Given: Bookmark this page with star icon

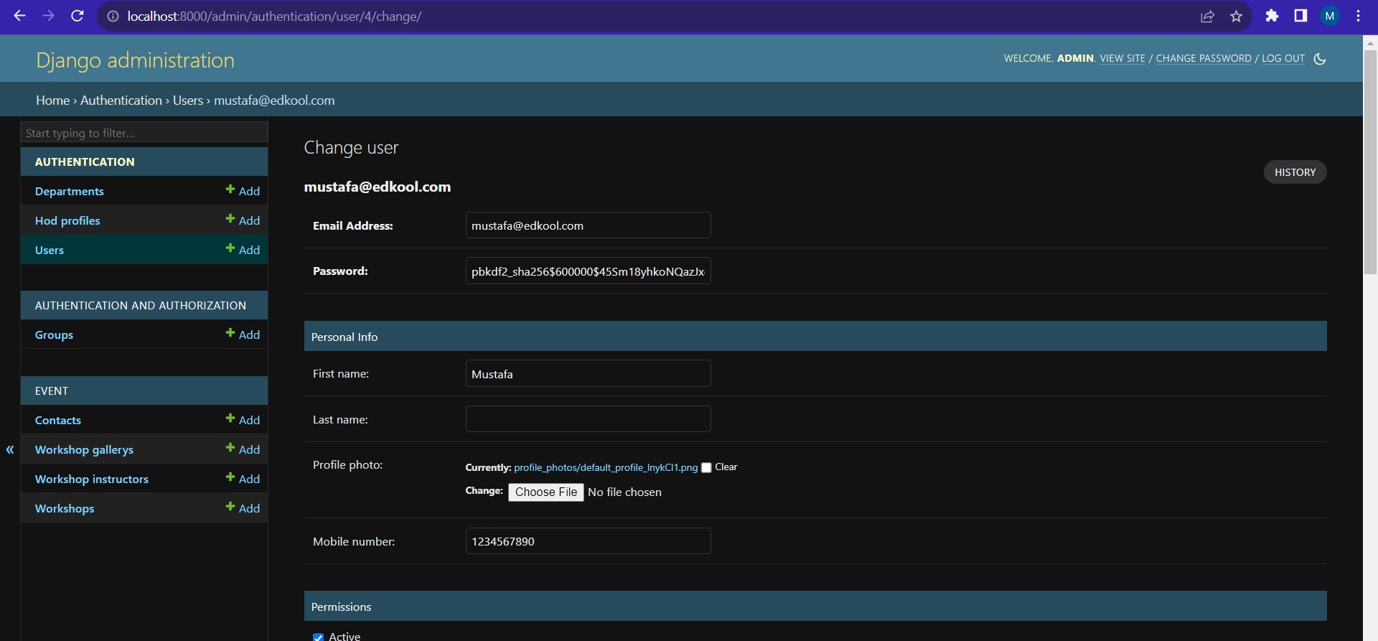Looking at the screenshot, I should pos(1236,16).
